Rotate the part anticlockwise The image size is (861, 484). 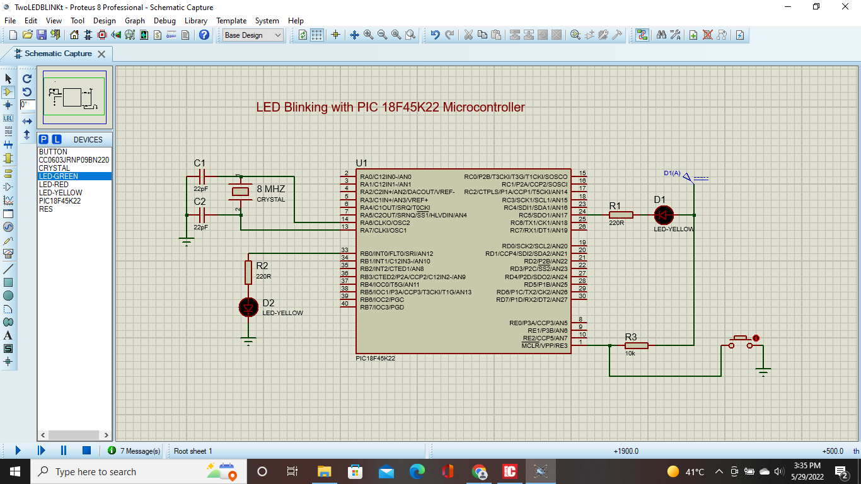click(27, 92)
